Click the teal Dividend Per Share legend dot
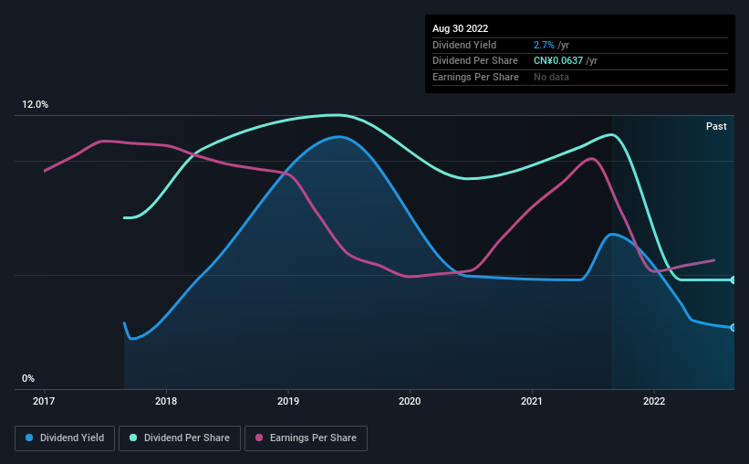Image resolution: width=749 pixels, height=464 pixels. [x=133, y=438]
